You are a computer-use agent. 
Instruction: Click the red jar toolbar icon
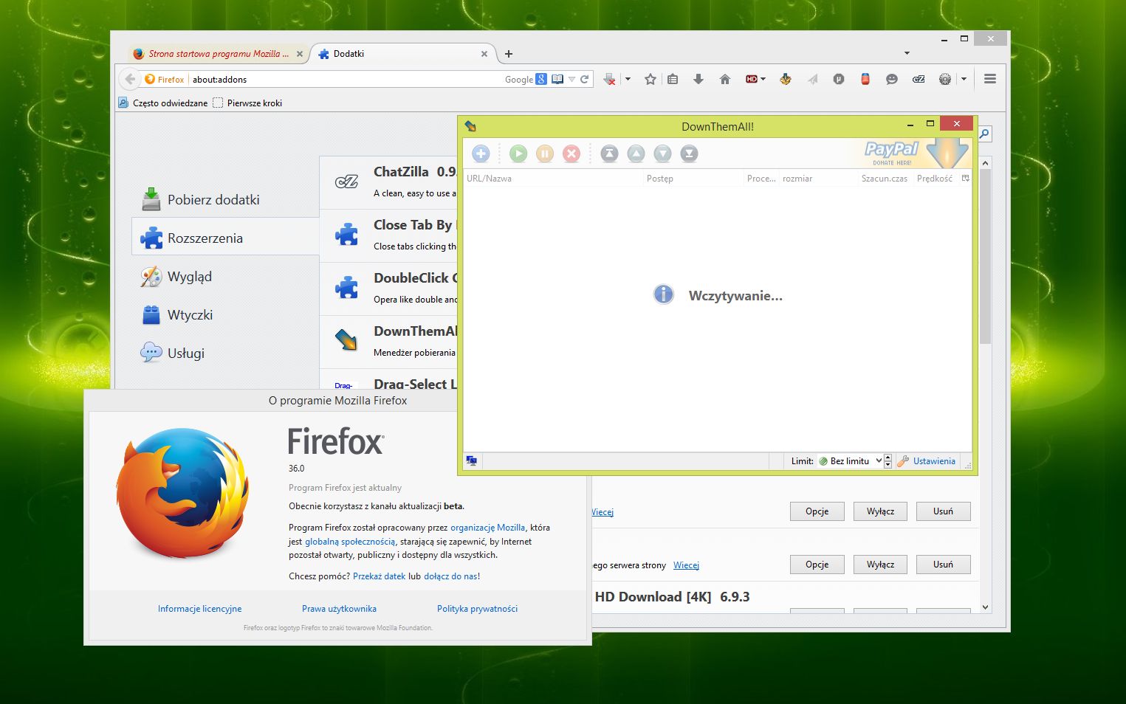pyautogui.click(x=865, y=79)
